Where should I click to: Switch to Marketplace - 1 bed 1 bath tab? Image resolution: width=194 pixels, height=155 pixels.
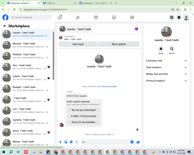tap(95, 3)
